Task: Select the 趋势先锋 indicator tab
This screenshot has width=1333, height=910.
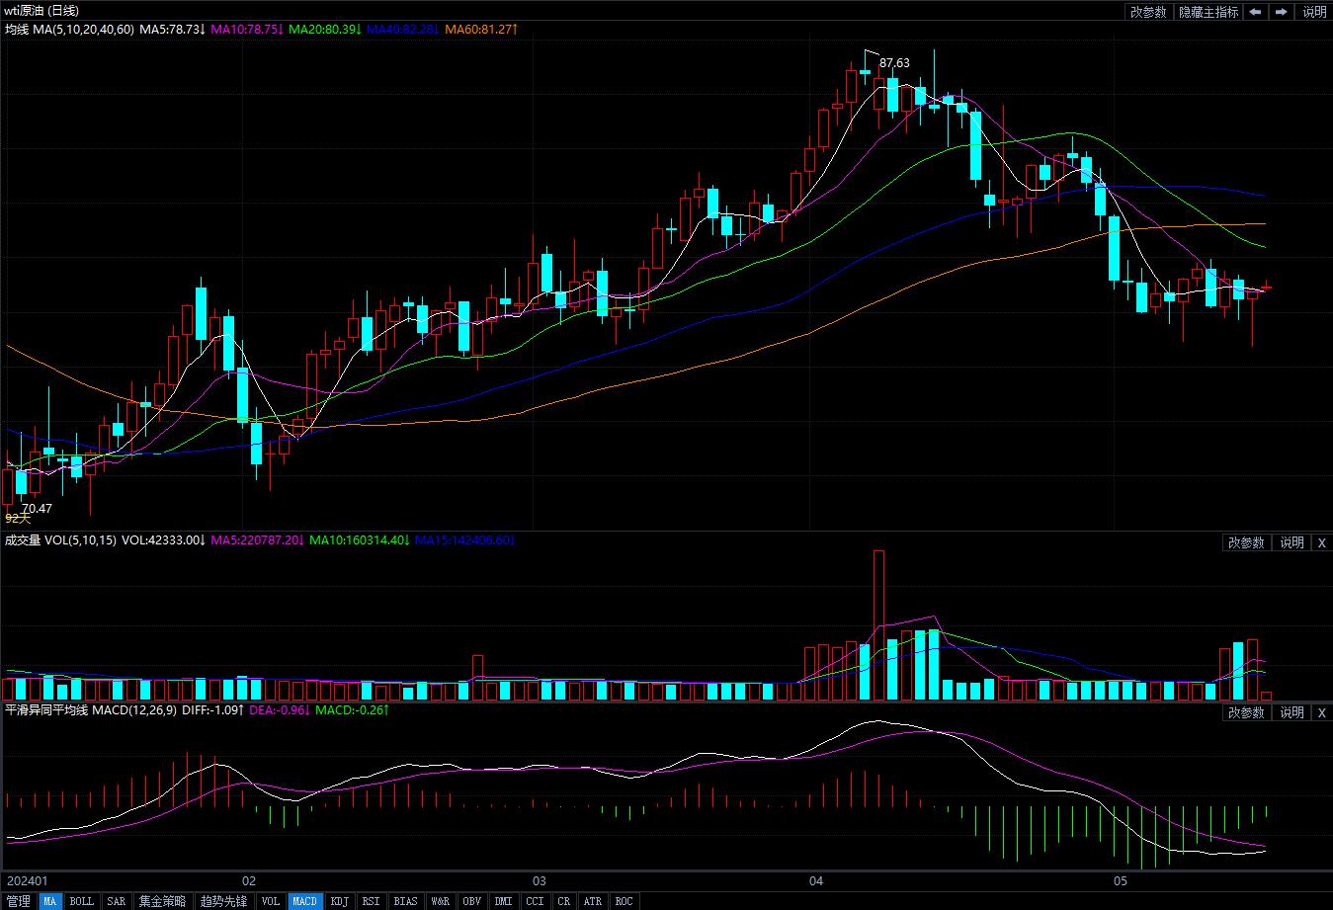Action: pyautogui.click(x=223, y=901)
